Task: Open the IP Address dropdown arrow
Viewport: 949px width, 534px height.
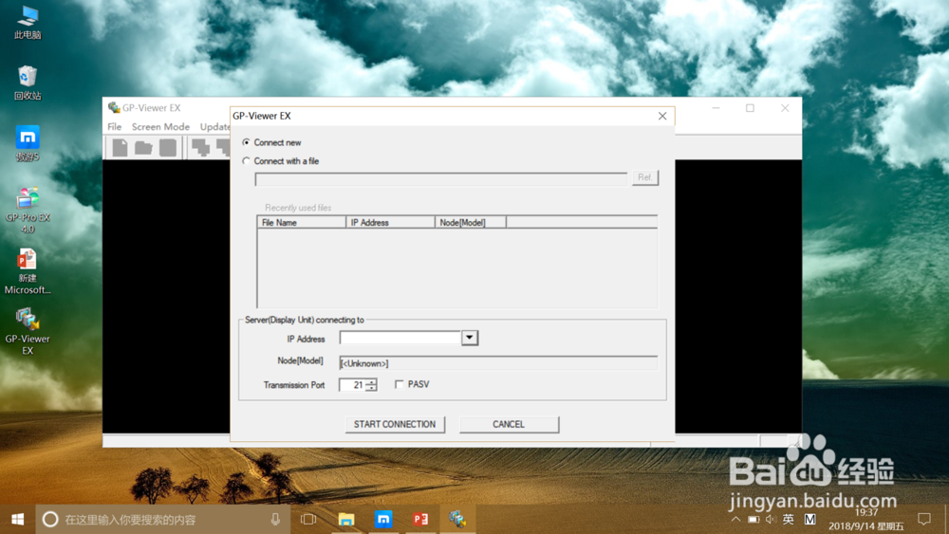Action: tap(470, 338)
